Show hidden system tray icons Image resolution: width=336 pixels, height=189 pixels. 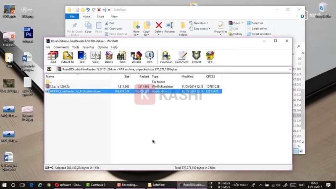[x=260, y=185]
